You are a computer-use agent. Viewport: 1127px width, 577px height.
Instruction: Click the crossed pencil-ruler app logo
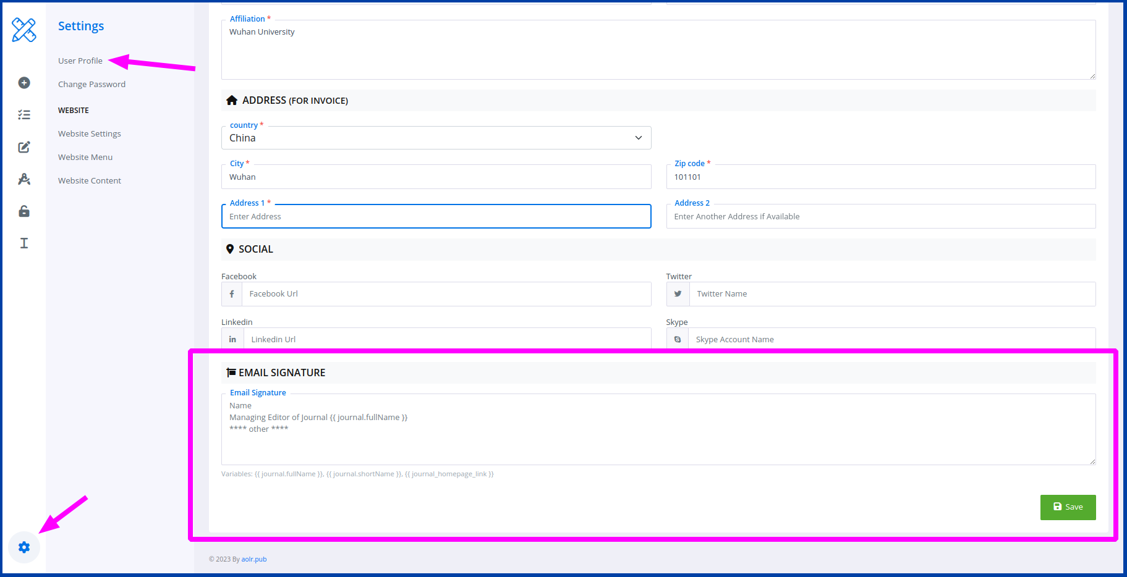coord(24,30)
